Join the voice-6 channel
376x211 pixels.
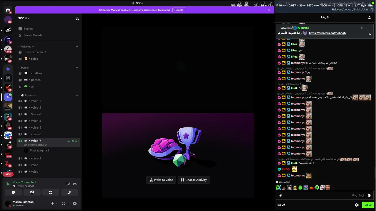(48, 134)
